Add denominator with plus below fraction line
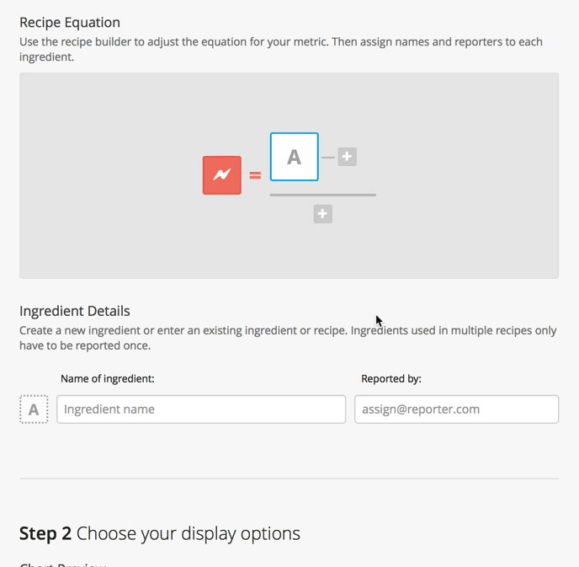The image size is (579, 567). tap(322, 214)
